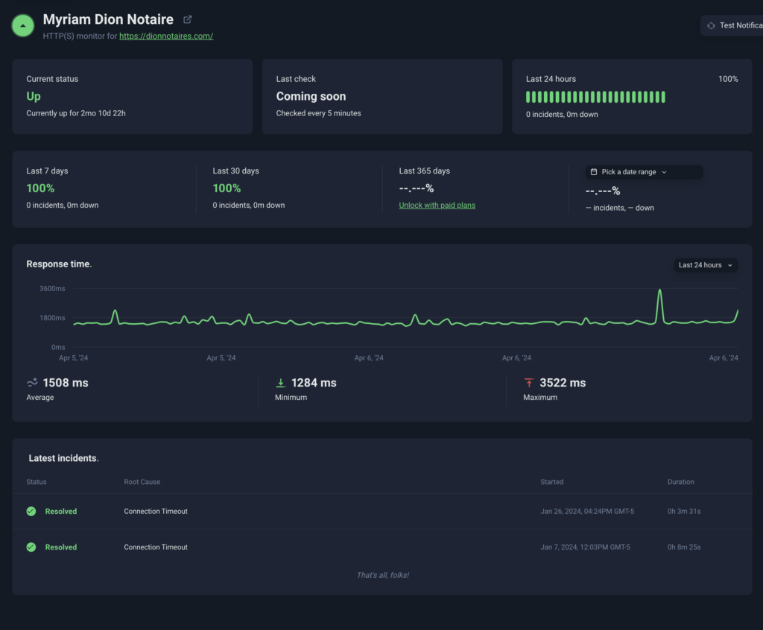This screenshot has width=763, height=630.
Task: Open the dionnotaires.com monitored URL link
Action: click(x=166, y=36)
